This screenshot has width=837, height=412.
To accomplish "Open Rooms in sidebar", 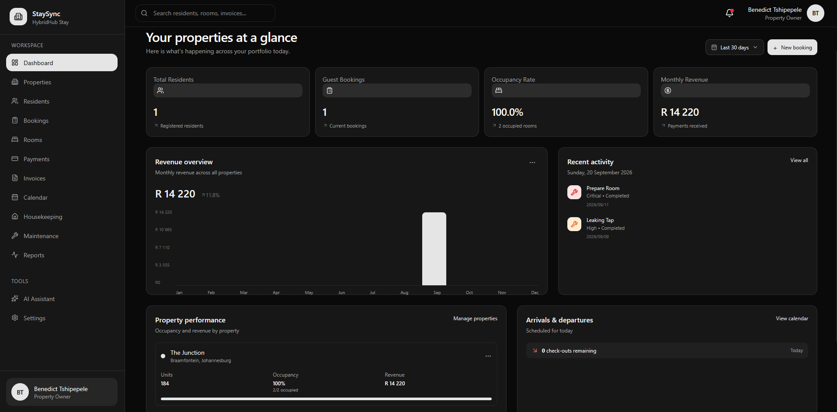I will (x=62, y=140).
